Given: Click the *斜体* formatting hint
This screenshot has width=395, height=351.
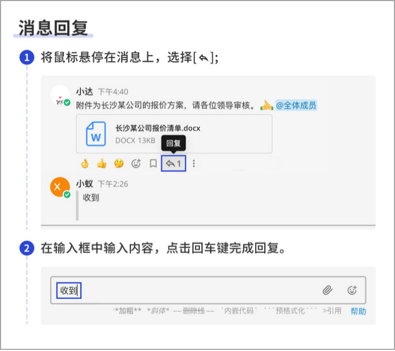Looking at the screenshot, I should point(158,311).
